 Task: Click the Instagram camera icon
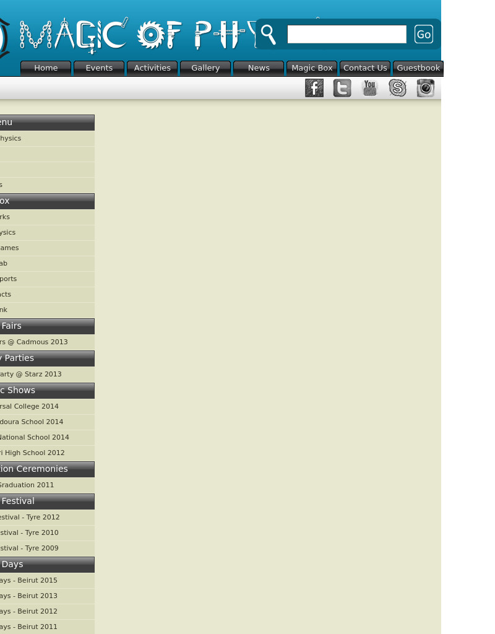click(426, 89)
